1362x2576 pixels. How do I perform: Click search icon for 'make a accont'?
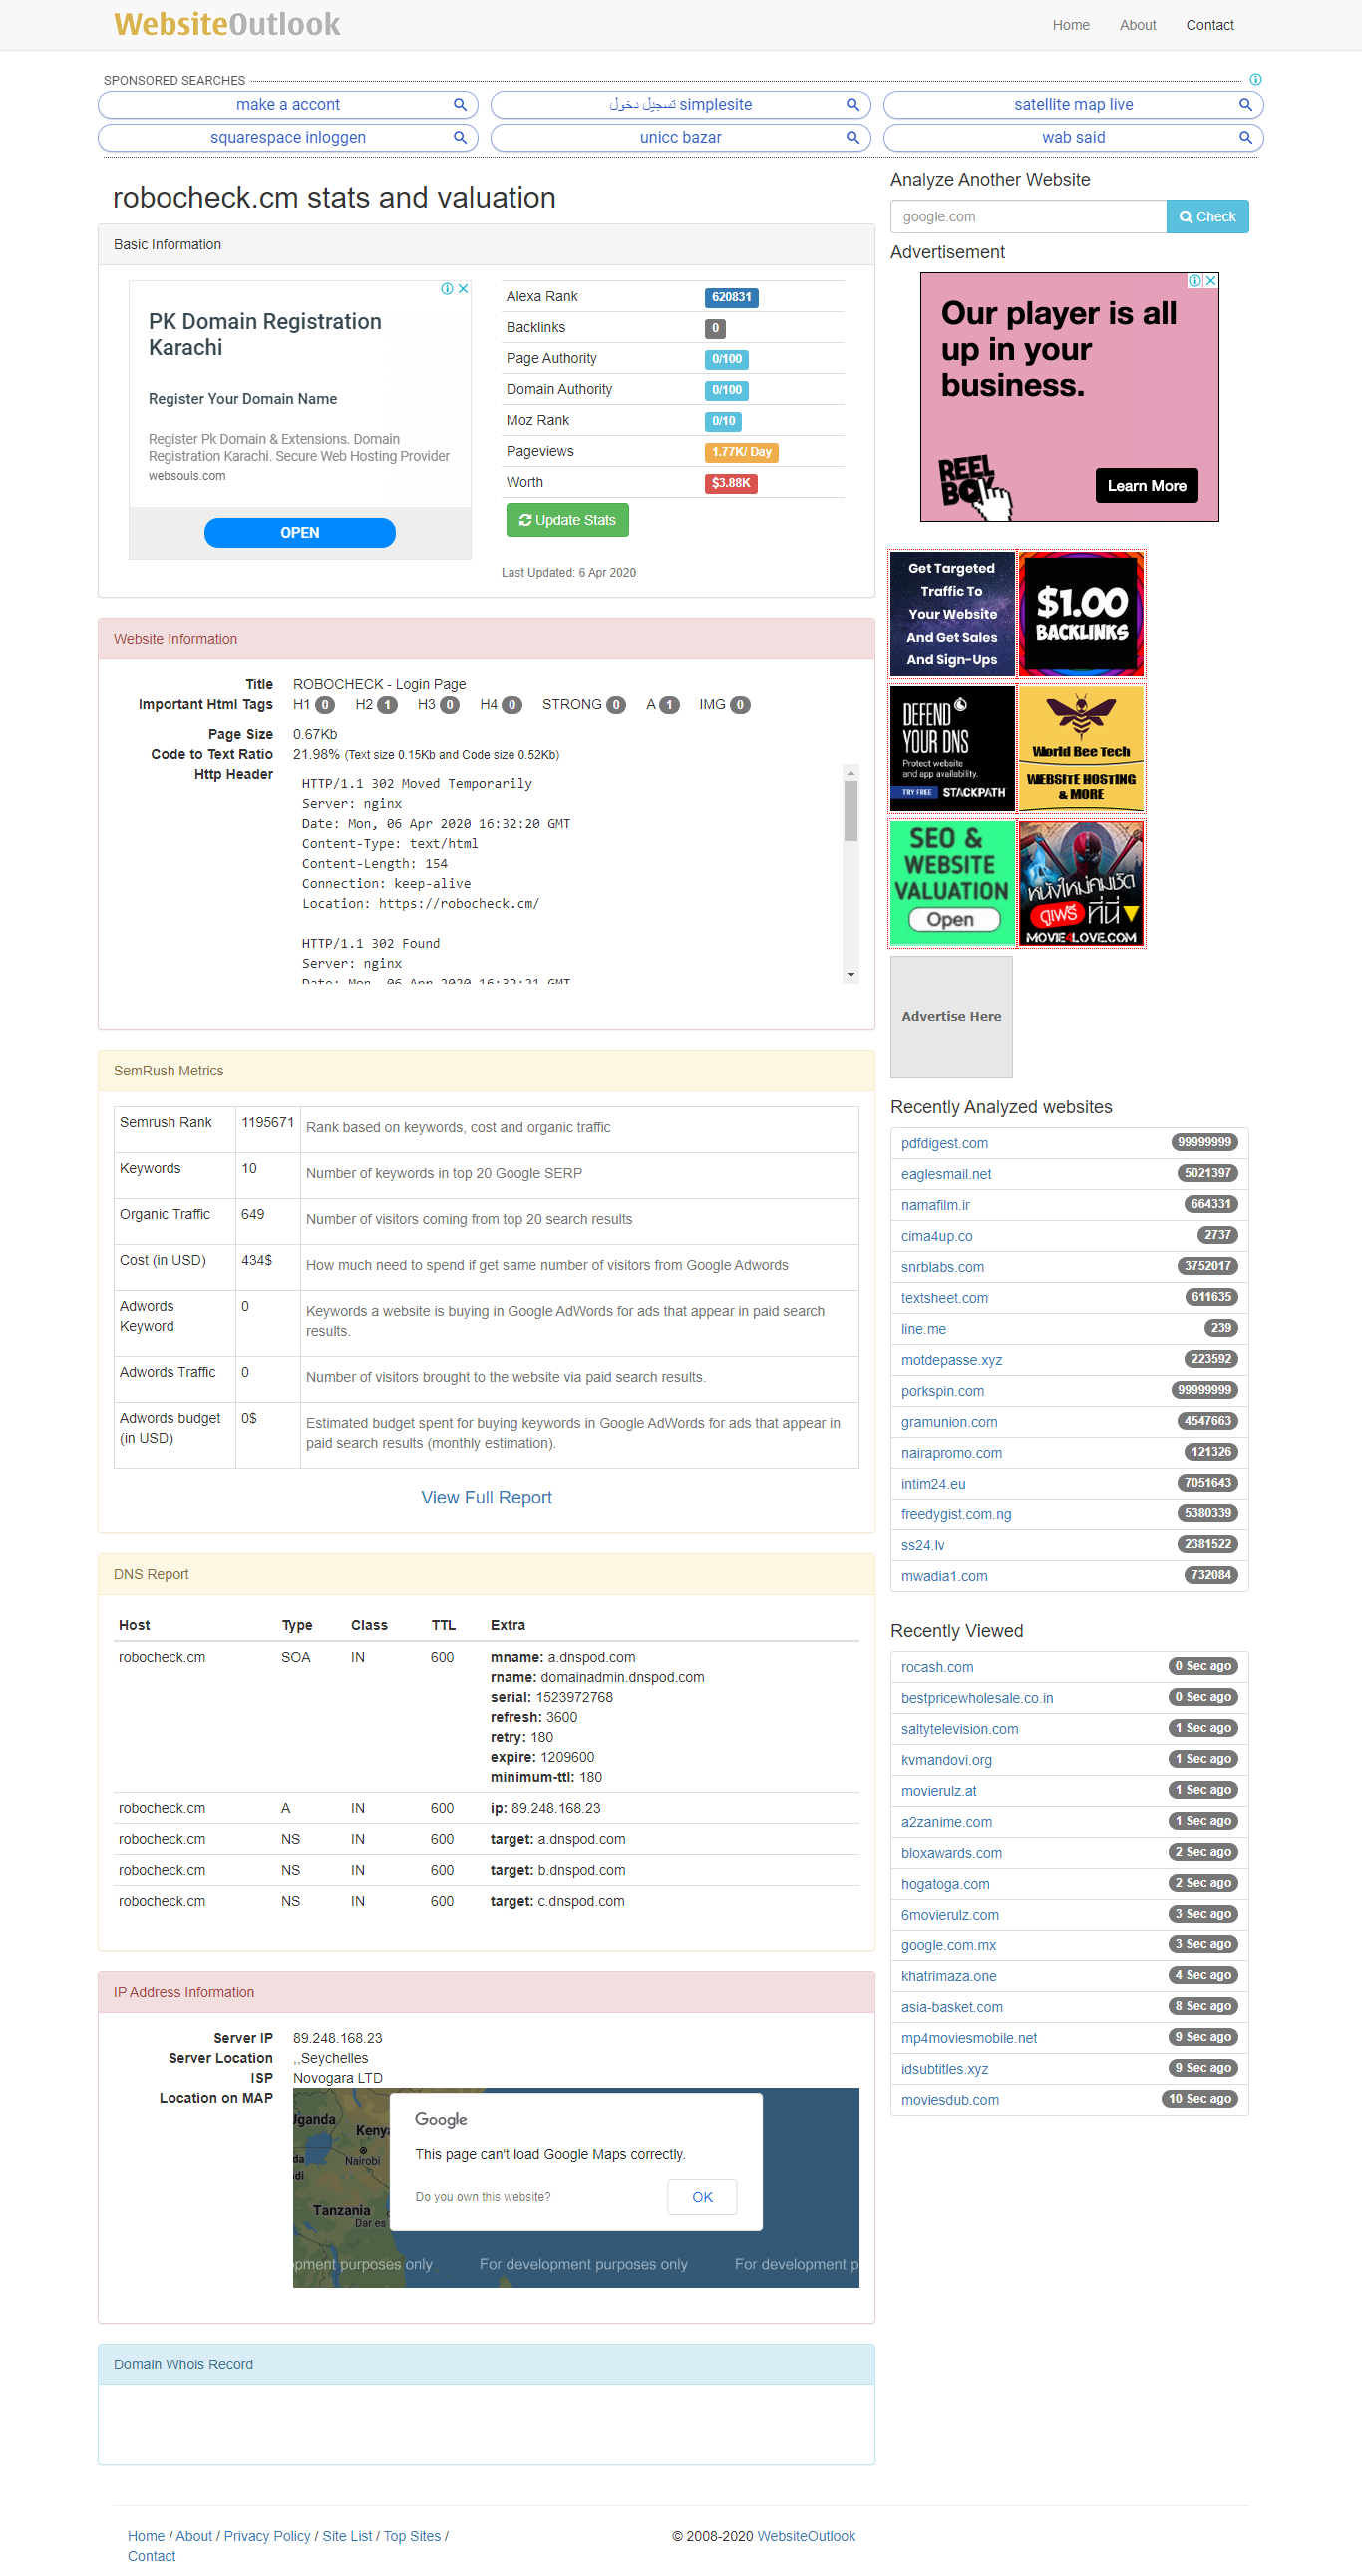point(460,104)
